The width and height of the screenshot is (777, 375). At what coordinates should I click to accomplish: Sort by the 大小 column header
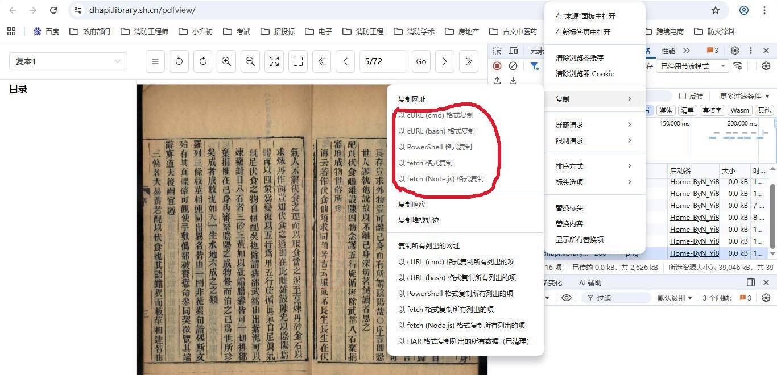tap(735, 170)
